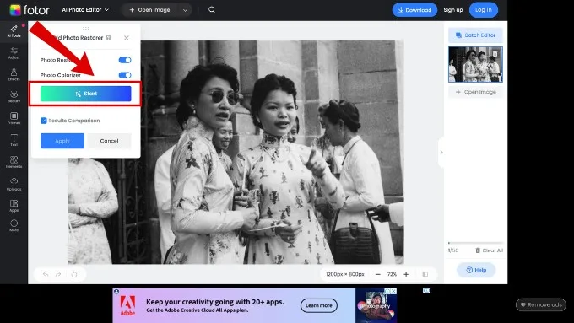Open the AI Tools sidebar panel

[14, 31]
